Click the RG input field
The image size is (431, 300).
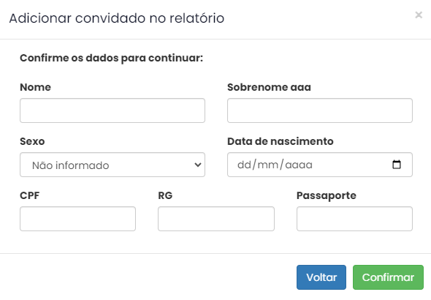click(216, 219)
